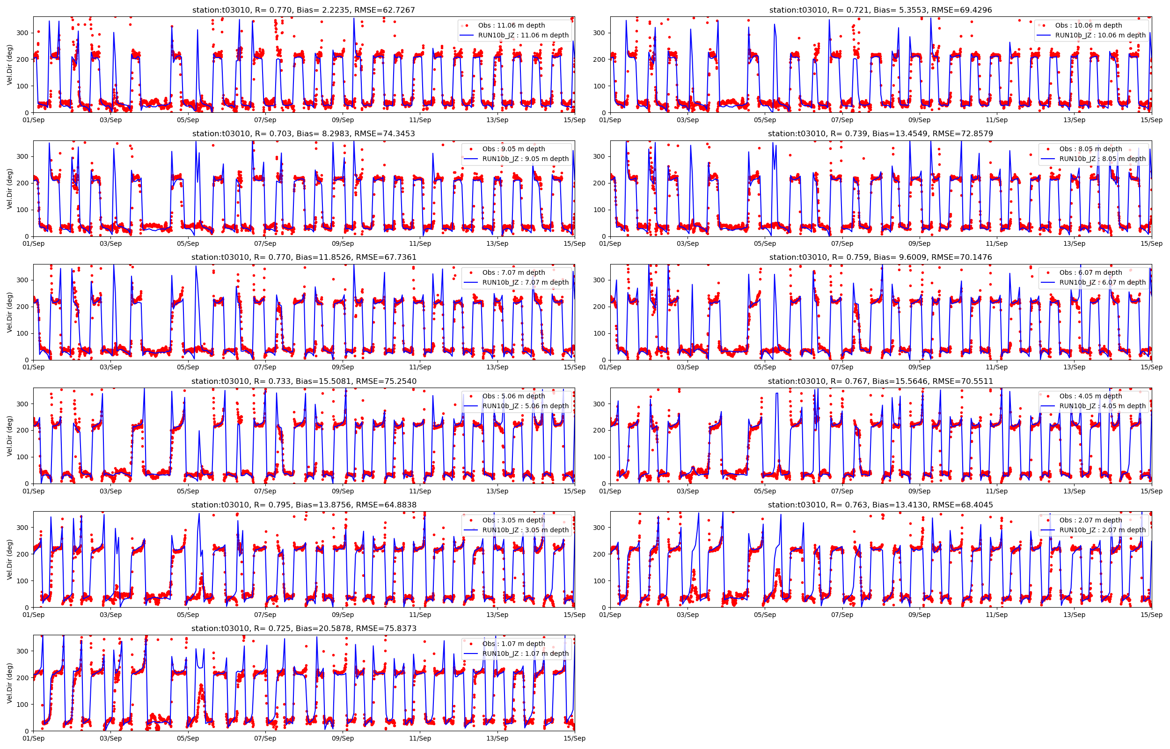Click the plot title reading R= 0.795
This screenshot has height=749, width=1170.
coord(303,505)
